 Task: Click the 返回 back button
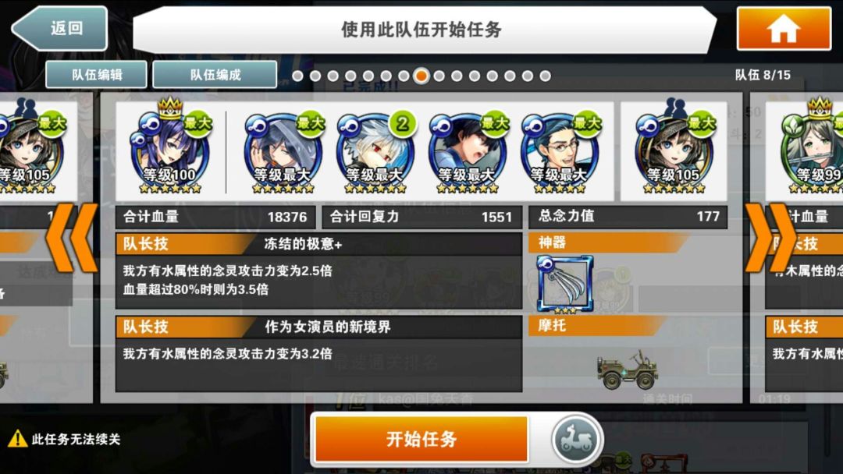(59, 28)
